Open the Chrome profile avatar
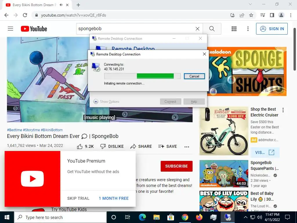 281,15
